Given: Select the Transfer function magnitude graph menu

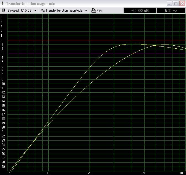Looking at the screenshot, I should pyautogui.click(x=64, y=11).
